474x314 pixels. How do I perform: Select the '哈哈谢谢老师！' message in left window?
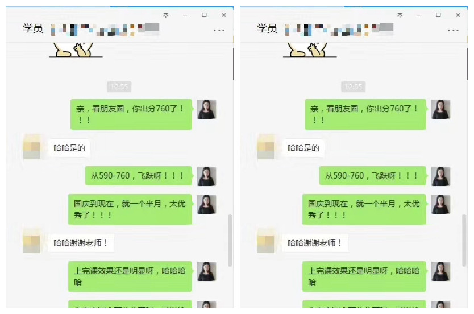coord(80,243)
